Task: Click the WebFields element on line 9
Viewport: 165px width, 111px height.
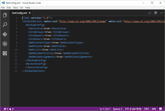Action: [47, 46]
